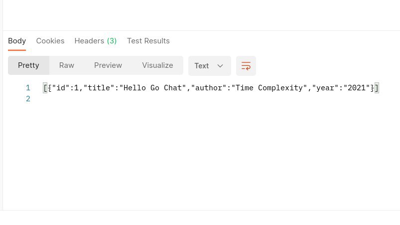Place cursor at the closing square bracket
The width and height of the screenshot is (400, 225).
click(377, 88)
